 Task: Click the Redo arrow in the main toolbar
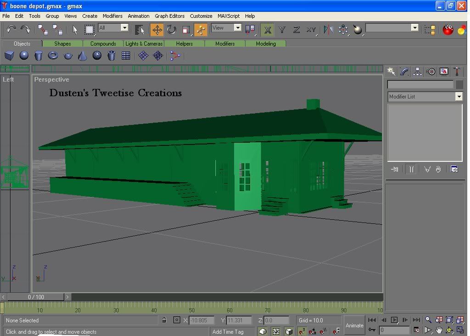point(26,30)
